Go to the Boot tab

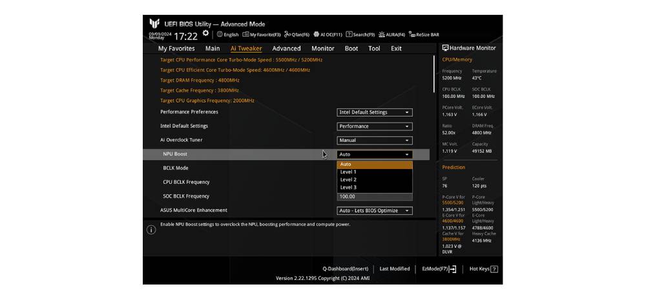coord(351,48)
